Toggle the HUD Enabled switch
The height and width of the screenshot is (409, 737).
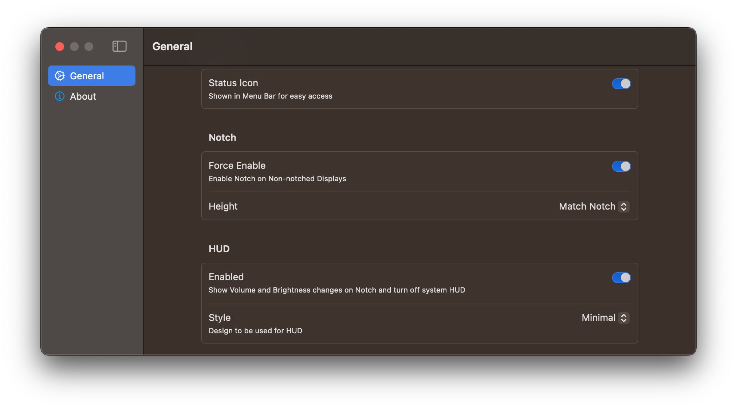coord(621,278)
